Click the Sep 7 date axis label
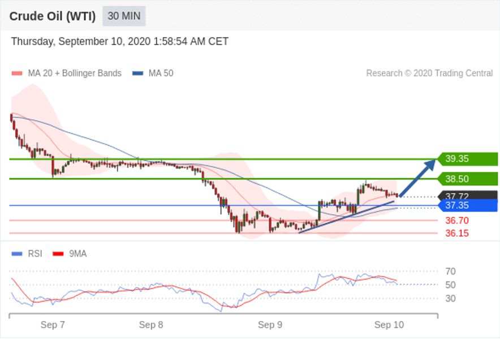 [x=53, y=325]
